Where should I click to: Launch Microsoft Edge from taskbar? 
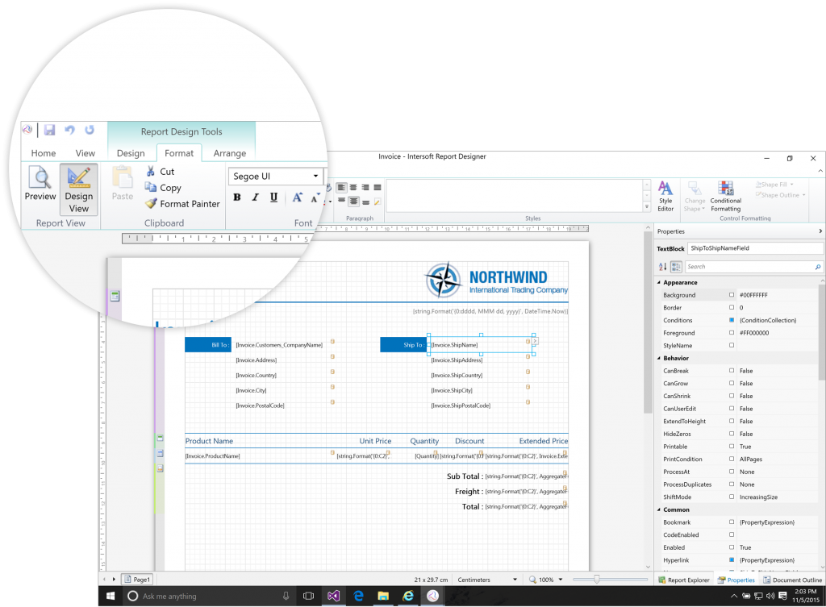tap(359, 596)
